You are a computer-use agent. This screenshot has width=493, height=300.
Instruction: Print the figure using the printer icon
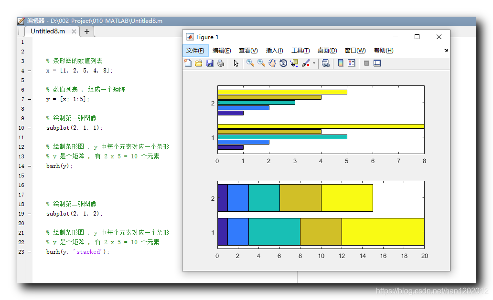[220, 62]
